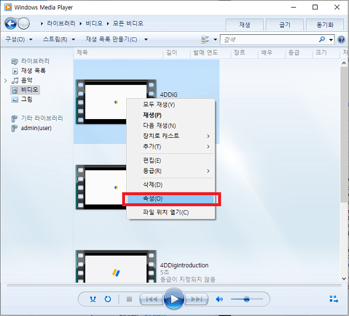
Task: Open the 등급(R) submenu
Action: (x=170, y=171)
